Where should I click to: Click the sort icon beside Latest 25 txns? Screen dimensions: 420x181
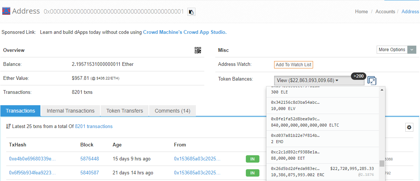click(8, 126)
